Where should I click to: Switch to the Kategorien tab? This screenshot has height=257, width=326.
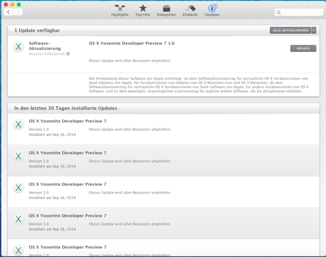[166, 10]
